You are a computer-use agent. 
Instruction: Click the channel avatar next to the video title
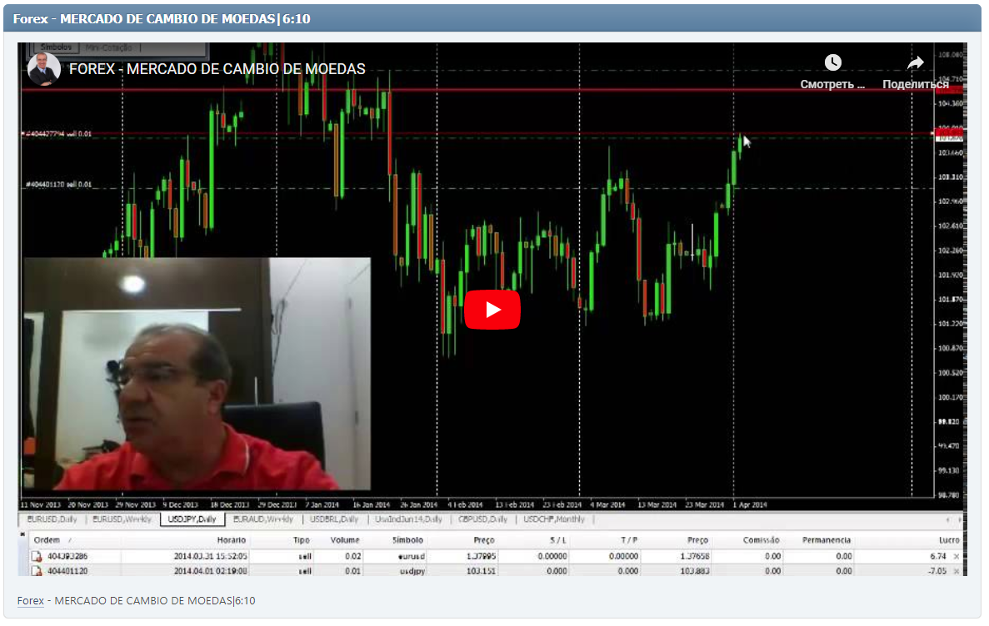(42, 70)
